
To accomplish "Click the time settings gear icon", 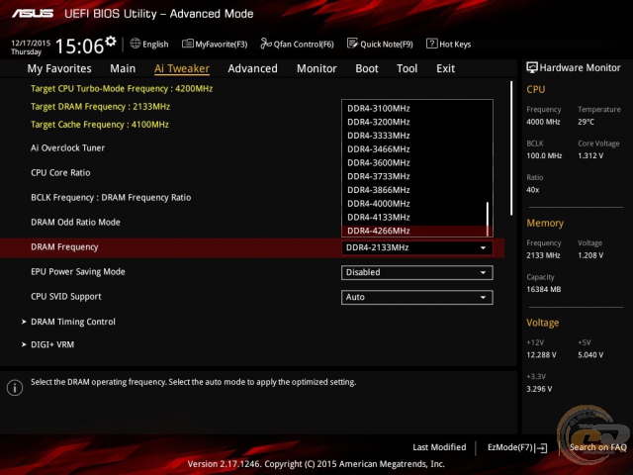I will click(111, 41).
